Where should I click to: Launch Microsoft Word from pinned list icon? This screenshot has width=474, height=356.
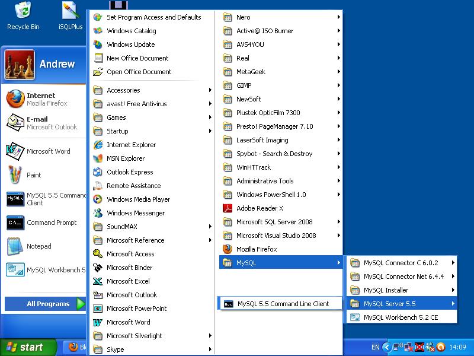click(15, 151)
